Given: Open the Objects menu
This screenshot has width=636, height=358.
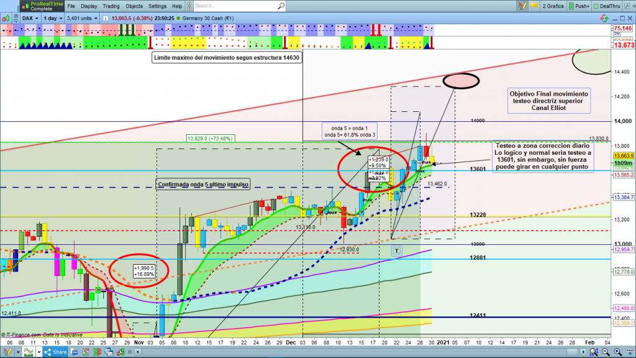Looking at the screenshot, I should (x=134, y=6).
